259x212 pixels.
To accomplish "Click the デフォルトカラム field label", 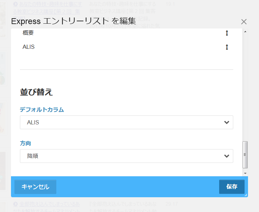I will [x=42, y=110].
